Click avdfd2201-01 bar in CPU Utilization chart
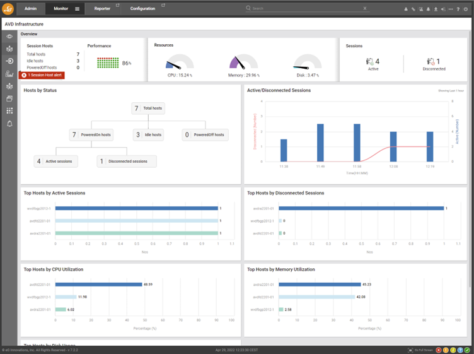This screenshot has width=474, height=354. (x=98, y=285)
